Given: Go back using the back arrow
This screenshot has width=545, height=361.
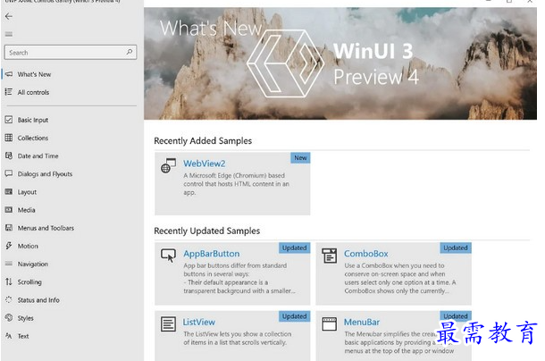Looking at the screenshot, I should point(9,16).
